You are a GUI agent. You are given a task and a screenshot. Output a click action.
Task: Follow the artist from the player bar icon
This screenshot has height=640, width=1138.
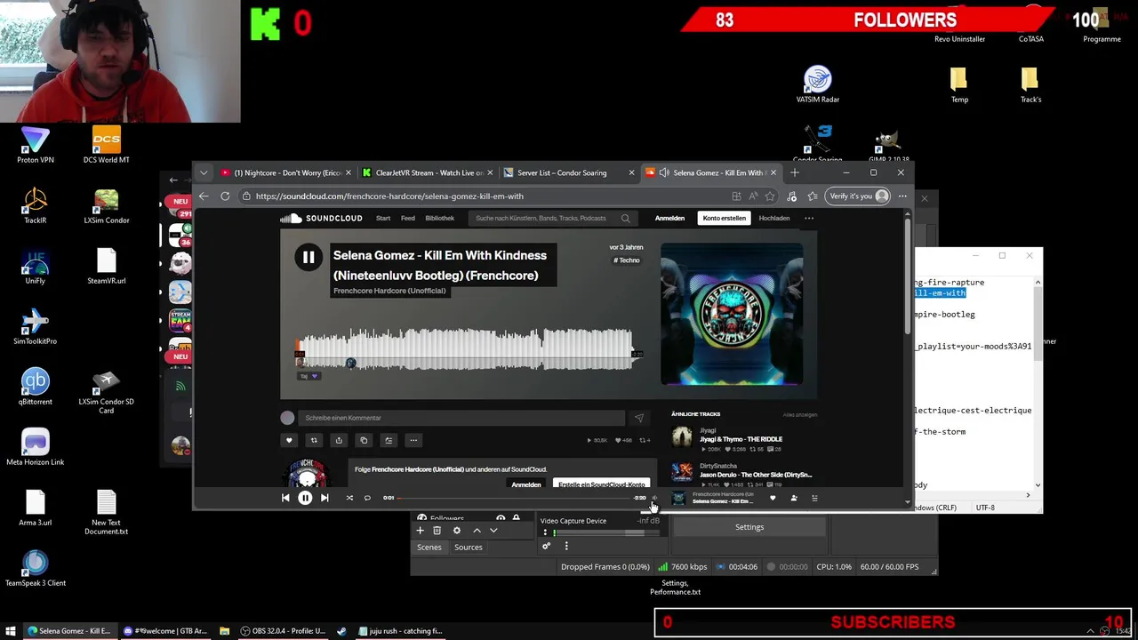point(794,498)
